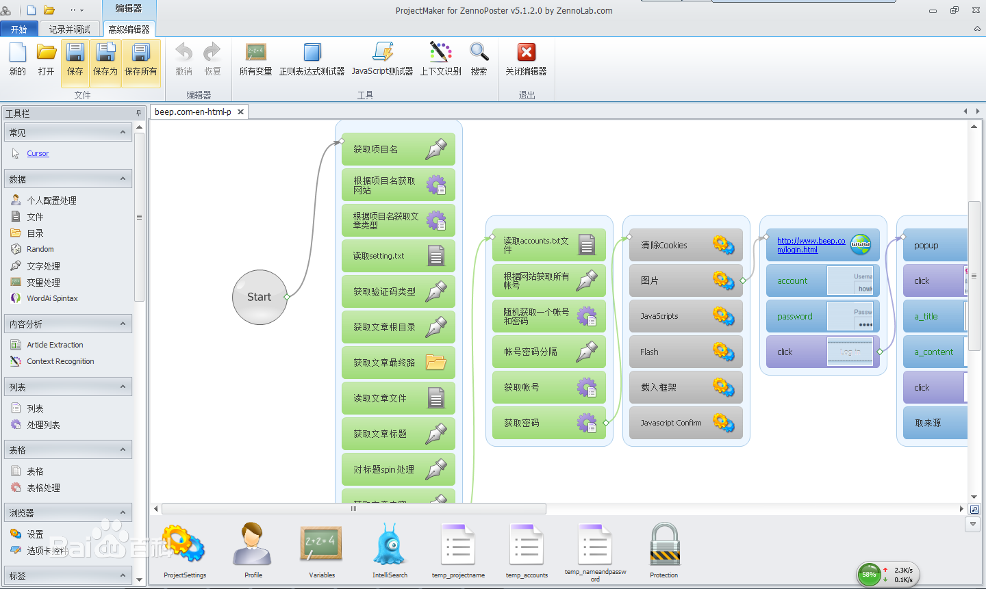
Task: Click the beep.com login.html URL link
Action: (x=811, y=246)
